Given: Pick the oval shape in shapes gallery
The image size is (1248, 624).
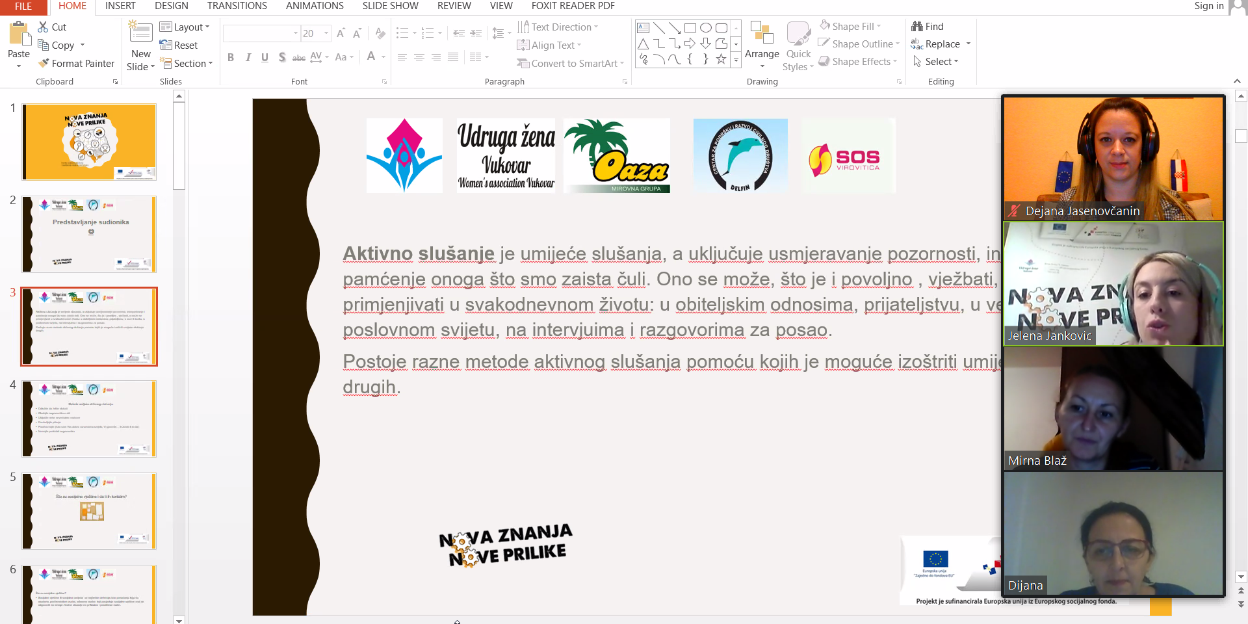Looking at the screenshot, I should pos(705,28).
